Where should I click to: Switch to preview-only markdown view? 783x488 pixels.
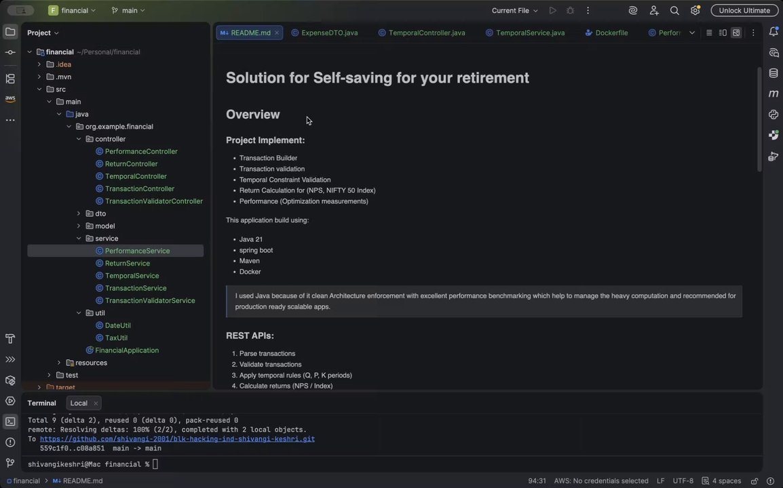click(736, 33)
